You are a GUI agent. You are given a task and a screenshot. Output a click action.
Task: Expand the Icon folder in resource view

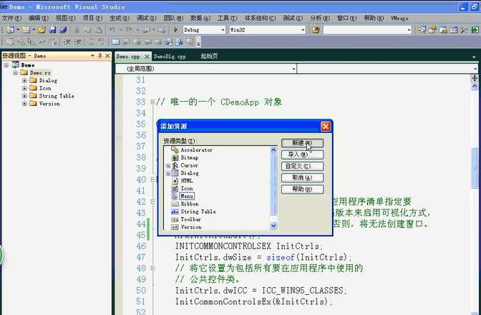click(x=24, y=88)
